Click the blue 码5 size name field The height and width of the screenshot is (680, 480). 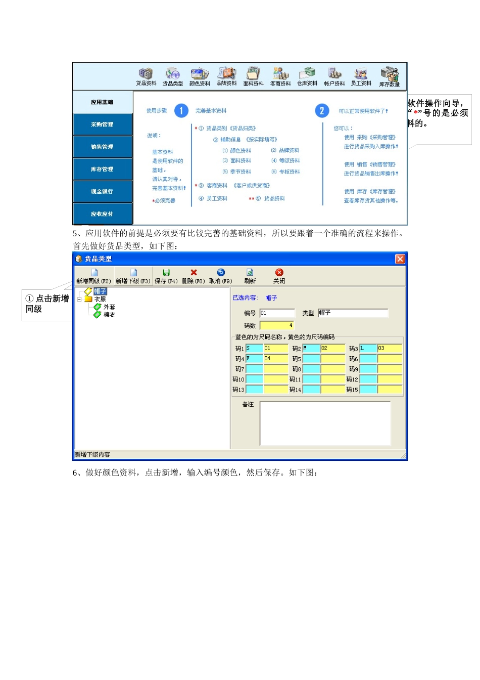tap(311, 359)
